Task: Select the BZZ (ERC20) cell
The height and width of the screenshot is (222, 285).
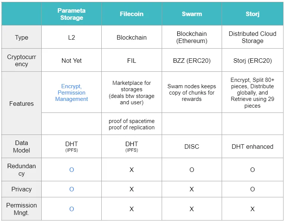Action: pos(192,60)
